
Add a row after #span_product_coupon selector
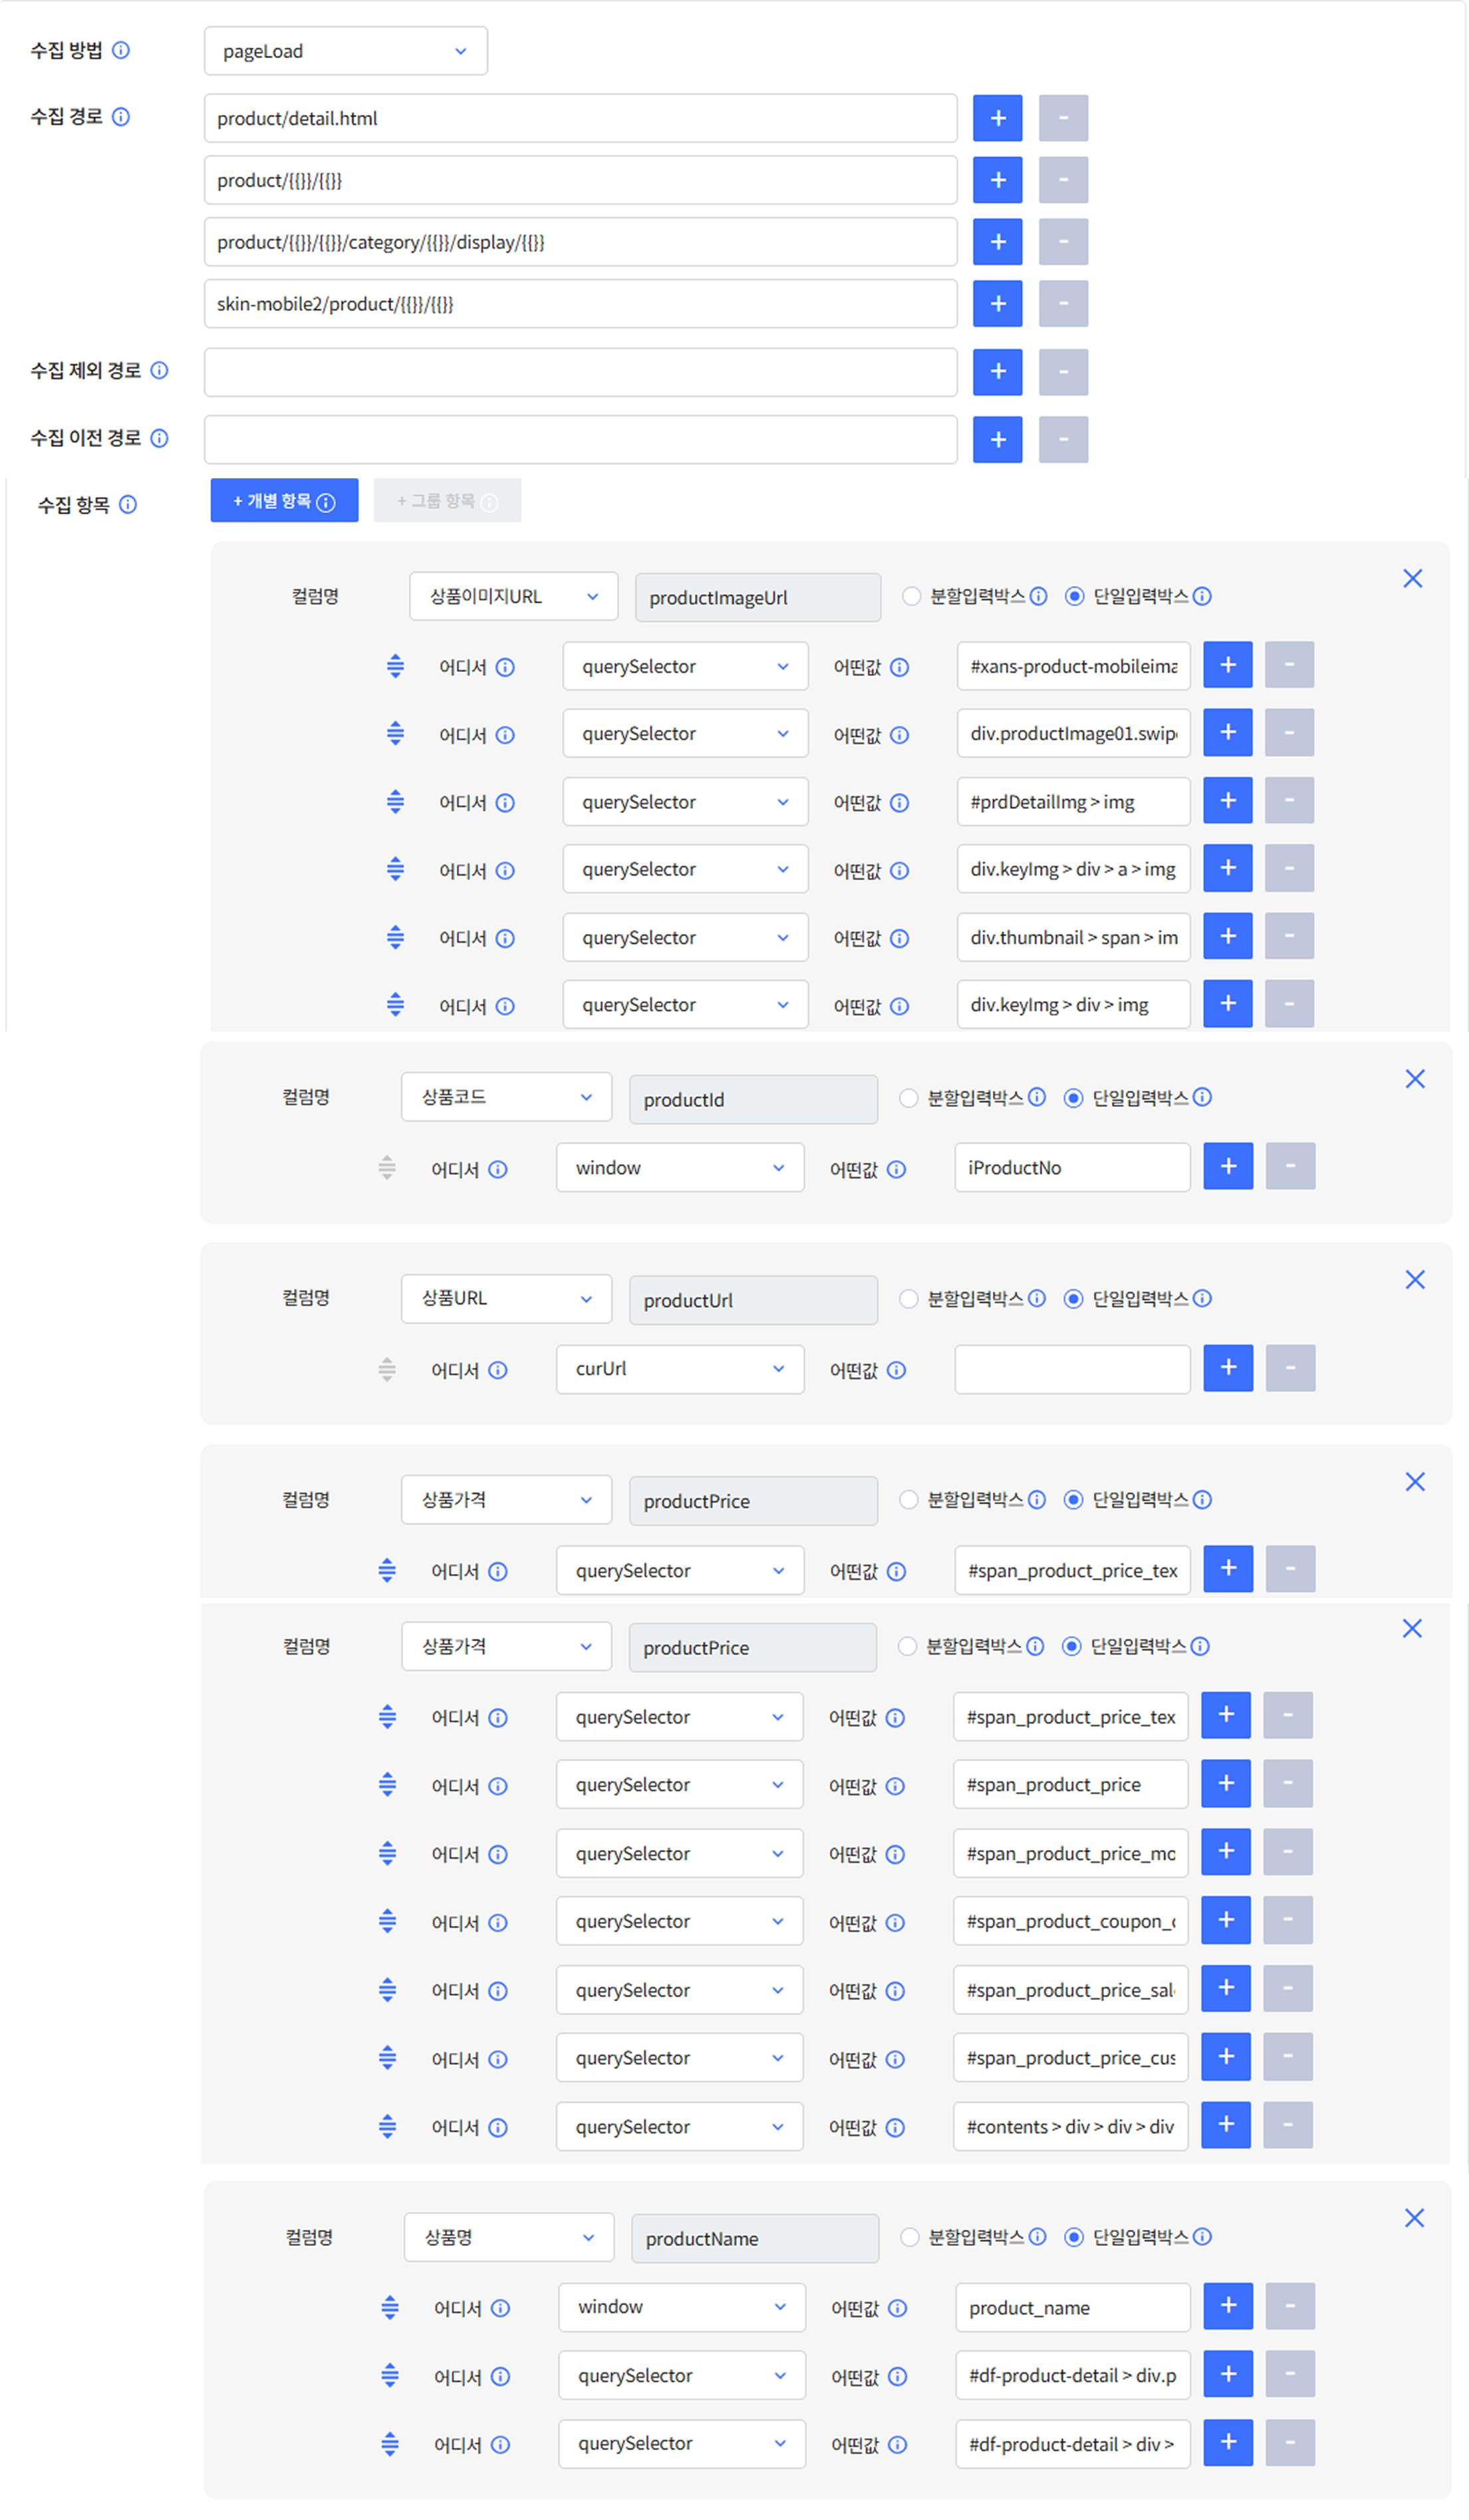[x=1226, y=1920]
